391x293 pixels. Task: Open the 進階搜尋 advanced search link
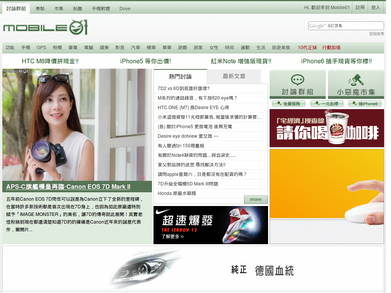(x=376, y=34)
